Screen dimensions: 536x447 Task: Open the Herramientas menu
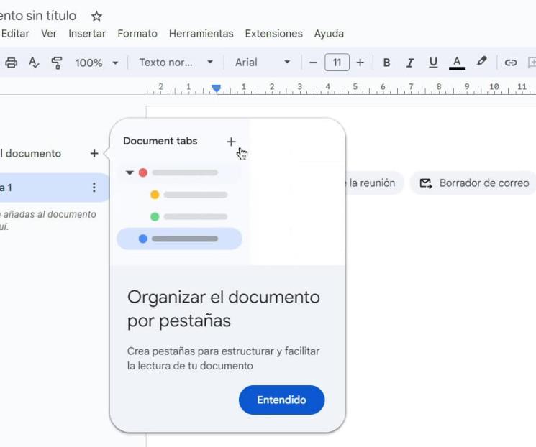coord(201,34)
